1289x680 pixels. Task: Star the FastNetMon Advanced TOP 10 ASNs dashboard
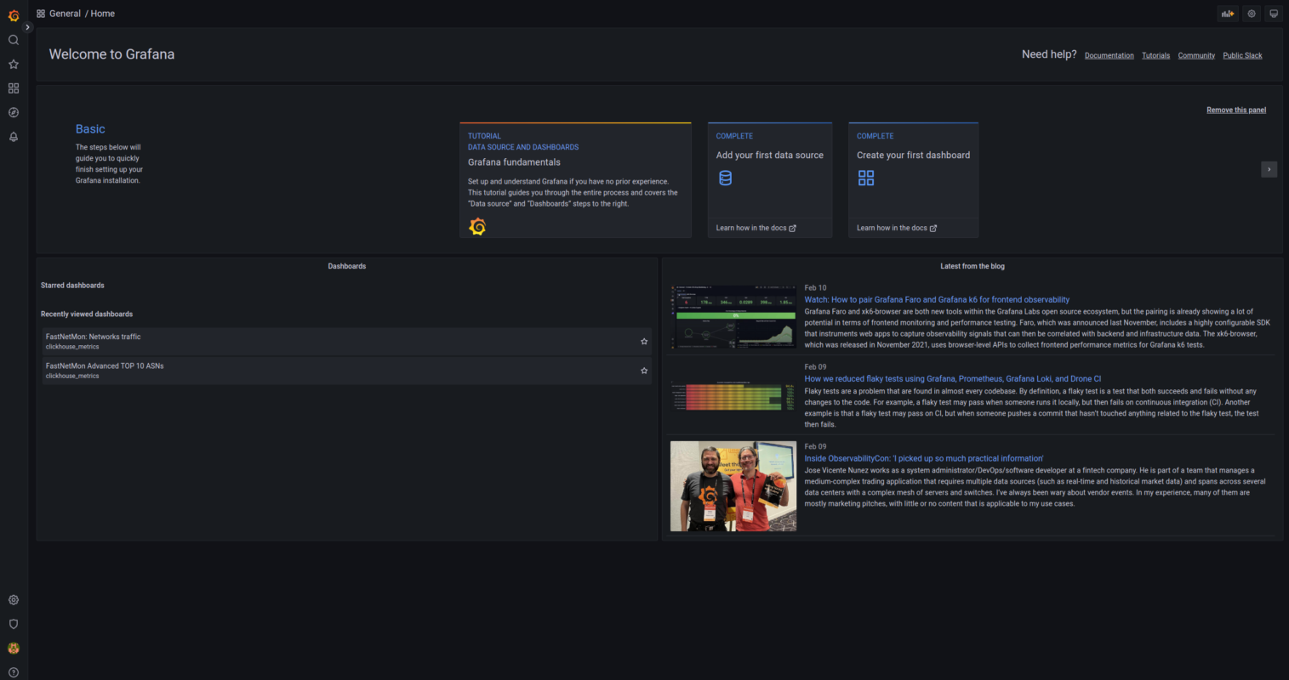[644, 370]
